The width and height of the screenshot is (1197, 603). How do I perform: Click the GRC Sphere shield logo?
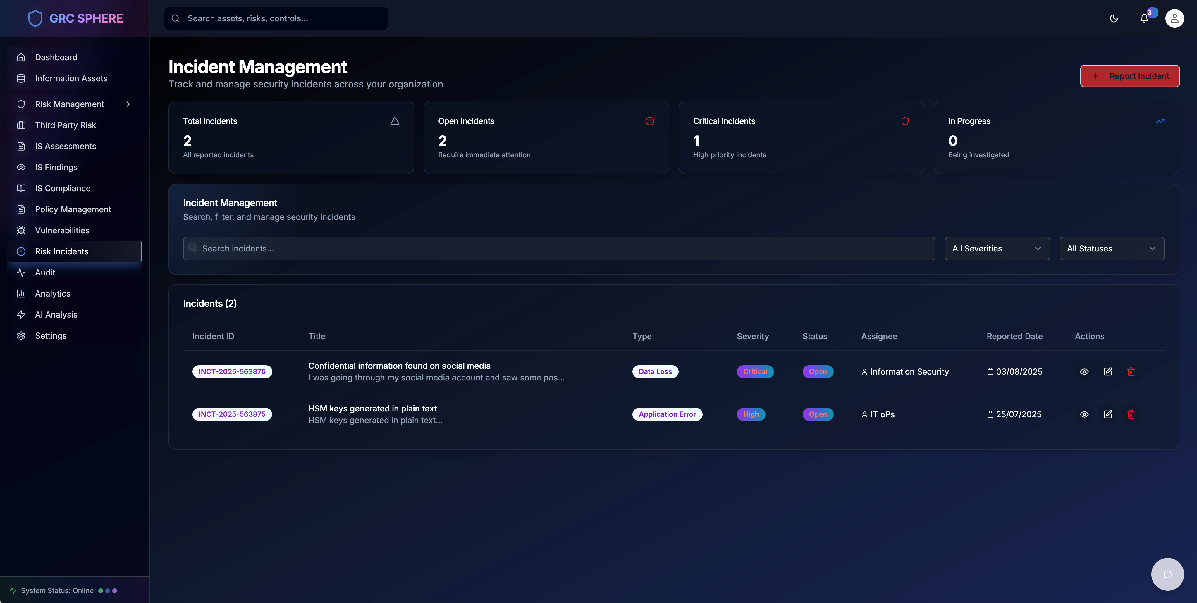[x=35, y=19]
